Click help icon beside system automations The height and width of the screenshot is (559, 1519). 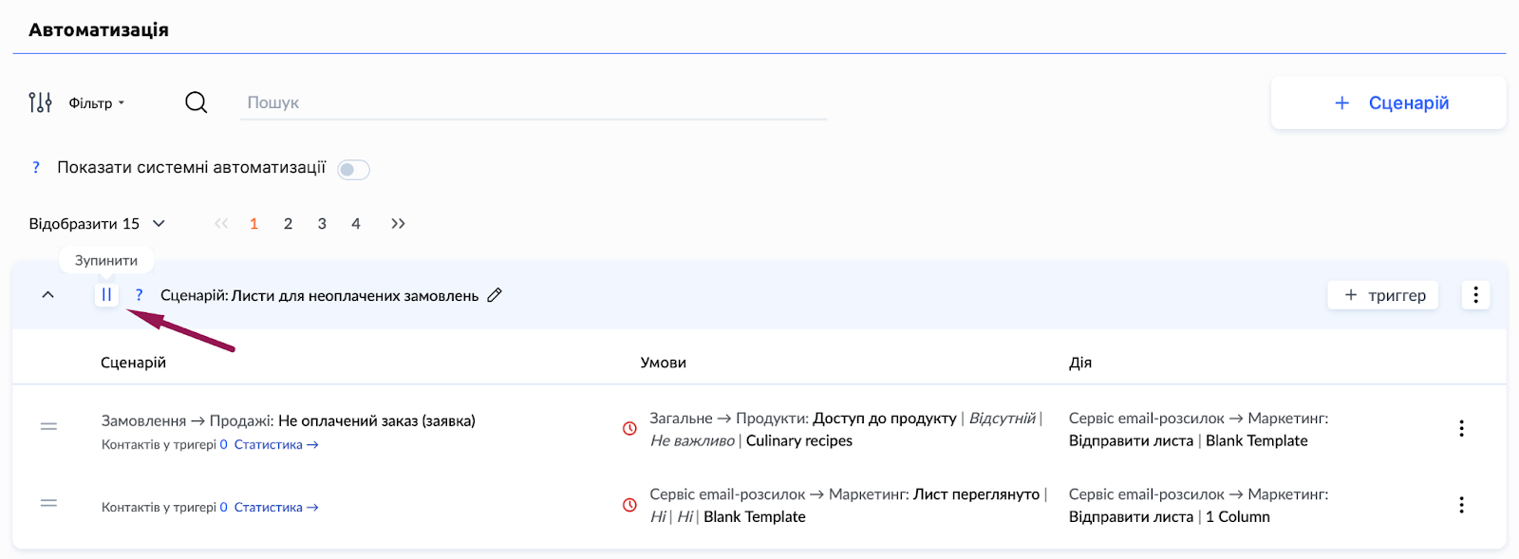36,168
